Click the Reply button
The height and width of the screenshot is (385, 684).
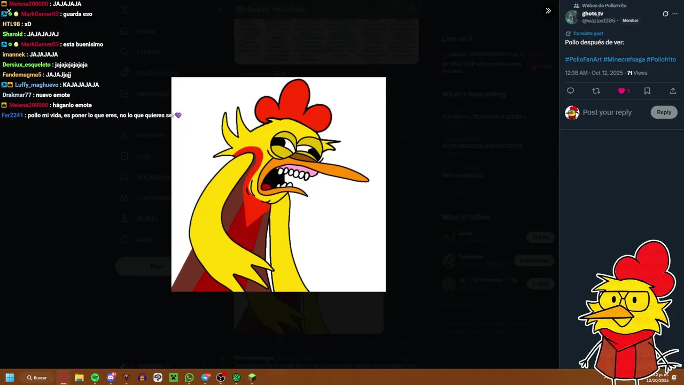664,112
